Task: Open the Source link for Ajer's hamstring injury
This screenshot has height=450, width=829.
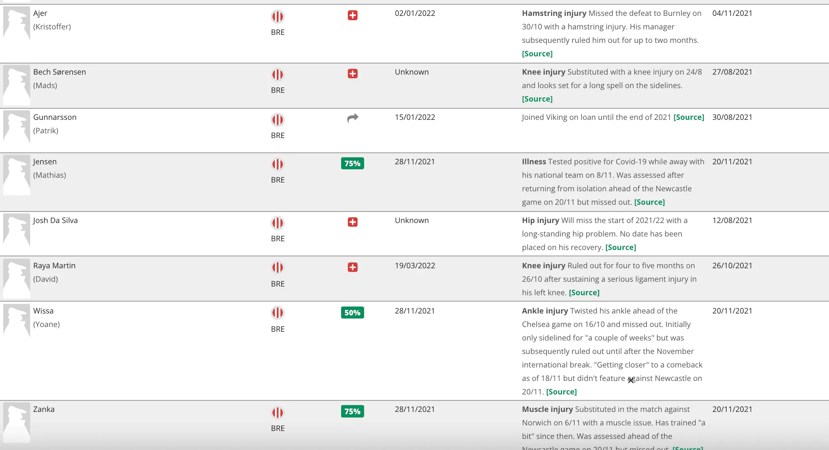Action: (x=537, y=54)
